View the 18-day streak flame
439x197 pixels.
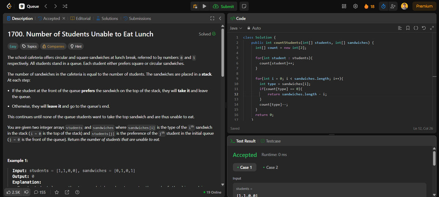click(369, 6)
